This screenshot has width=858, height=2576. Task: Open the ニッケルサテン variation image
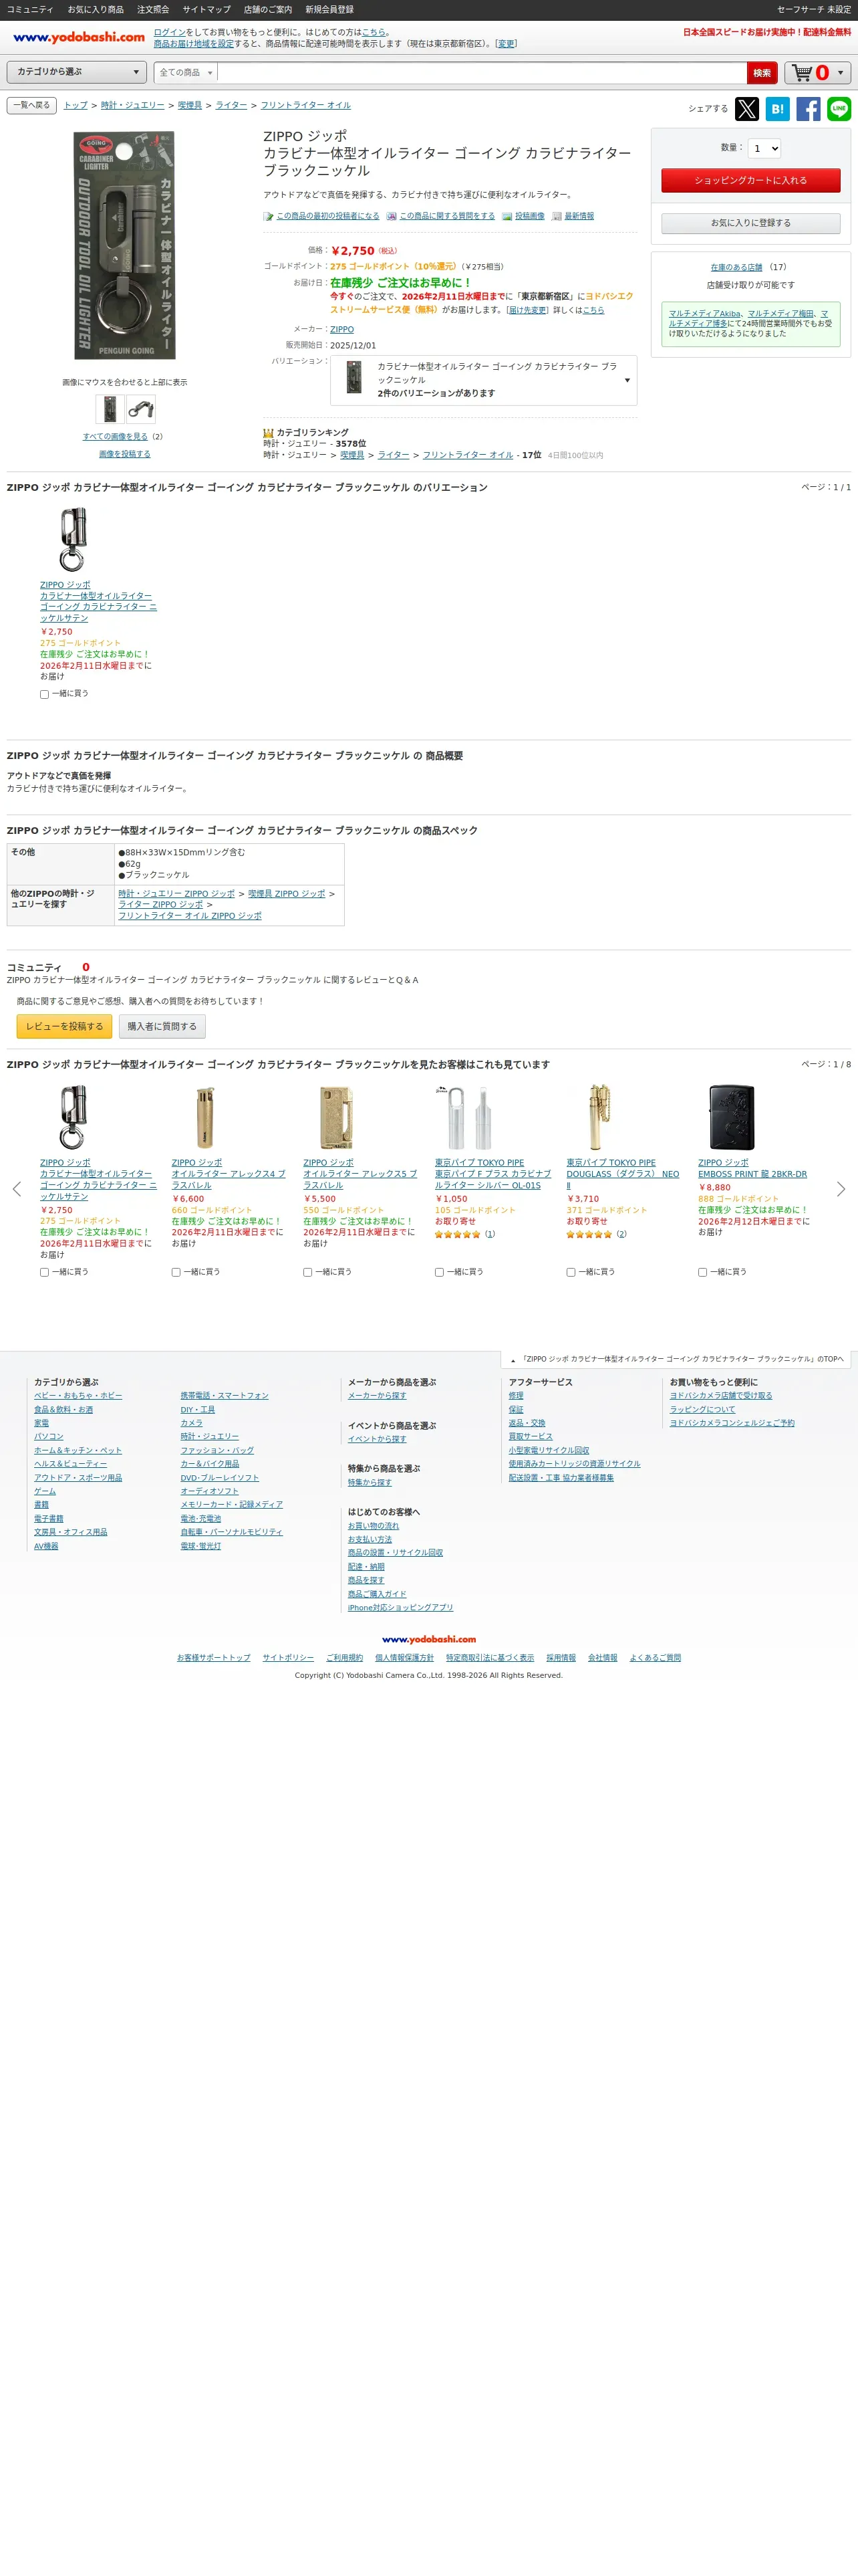point(72,539)
